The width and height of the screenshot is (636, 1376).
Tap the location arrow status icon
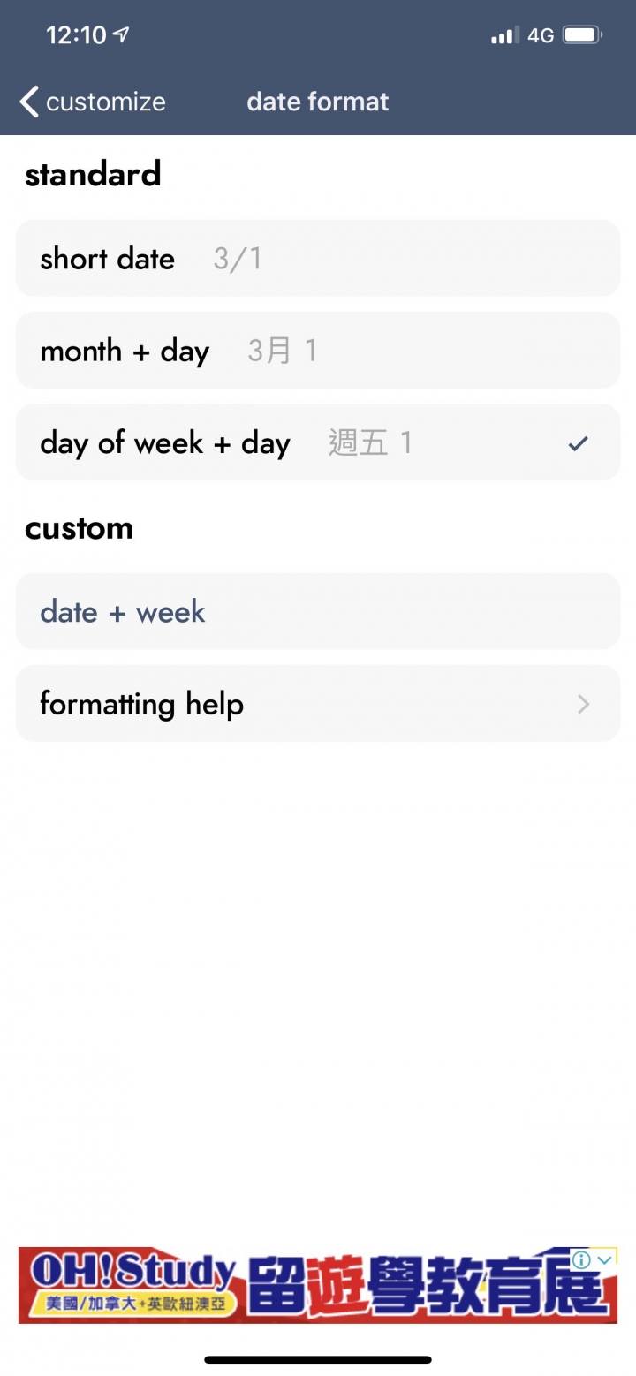click(122, 34)
